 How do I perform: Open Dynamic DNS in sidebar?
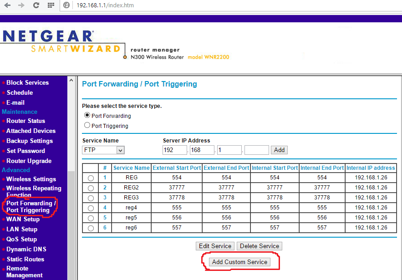[x=26, y=249]
